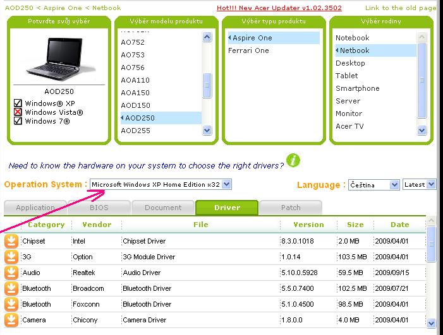Screen dimensions: 443x335
Task: Download the Realtek Audio Driver
Action: click(11, 273)
